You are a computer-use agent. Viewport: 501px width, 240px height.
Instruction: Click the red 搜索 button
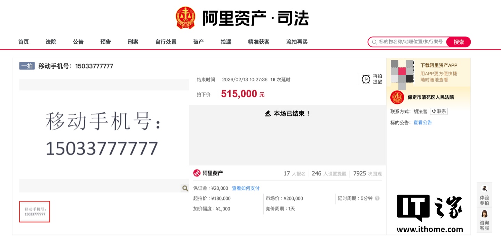(x=459, y=42)
